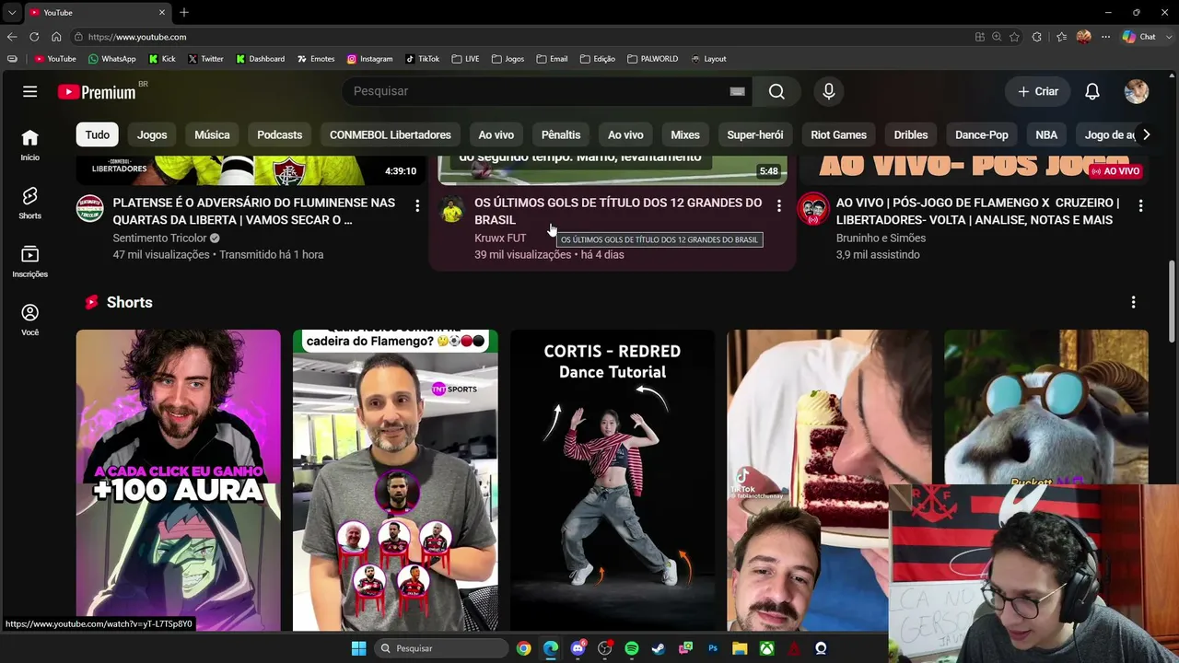Open the Kruwx FUT channel link
1179x663 pixels.
point(500,238)
